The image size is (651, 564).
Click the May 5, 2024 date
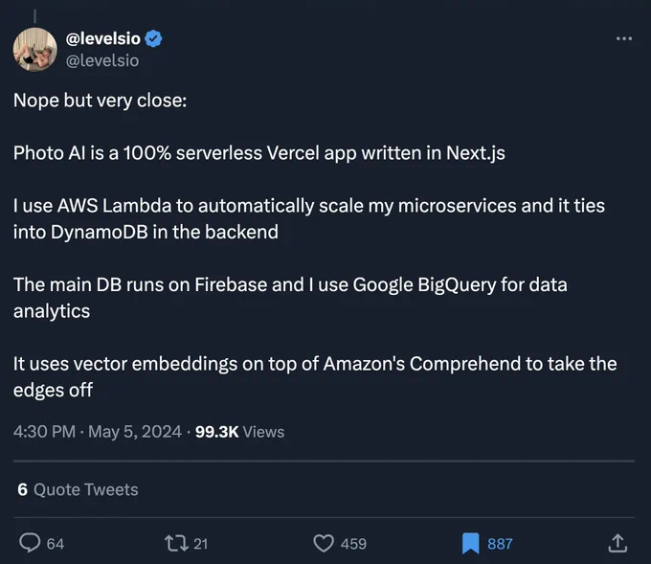pyautogui.click(x=135, y=432)
